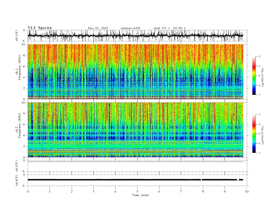Click the white gap in ch.4 trace near 8 min
278x215 pixels.
pos(201,180)
